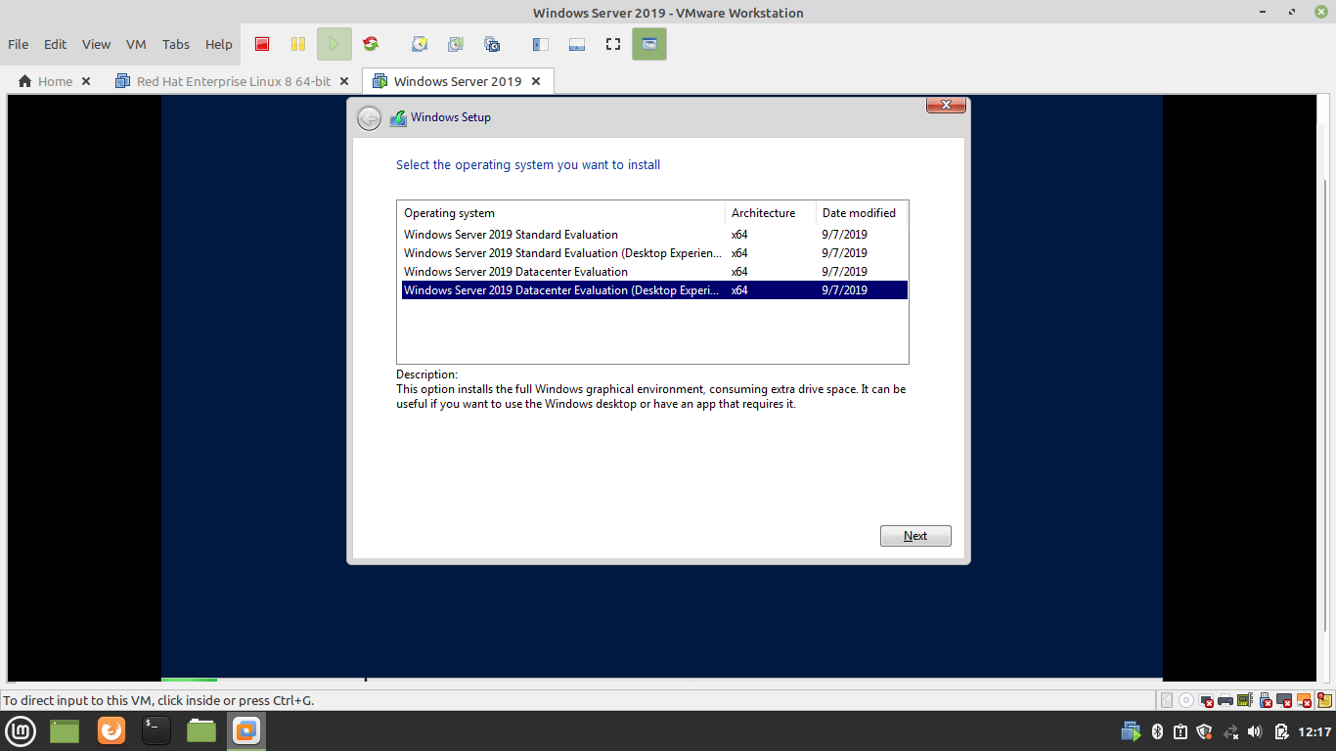Click the take snapshot icon
The width and height of the screenshot is (1336, 751).
click(x=420, y=44)
